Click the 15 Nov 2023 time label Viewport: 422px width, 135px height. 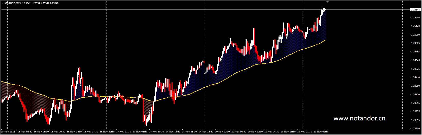[8, 132]
